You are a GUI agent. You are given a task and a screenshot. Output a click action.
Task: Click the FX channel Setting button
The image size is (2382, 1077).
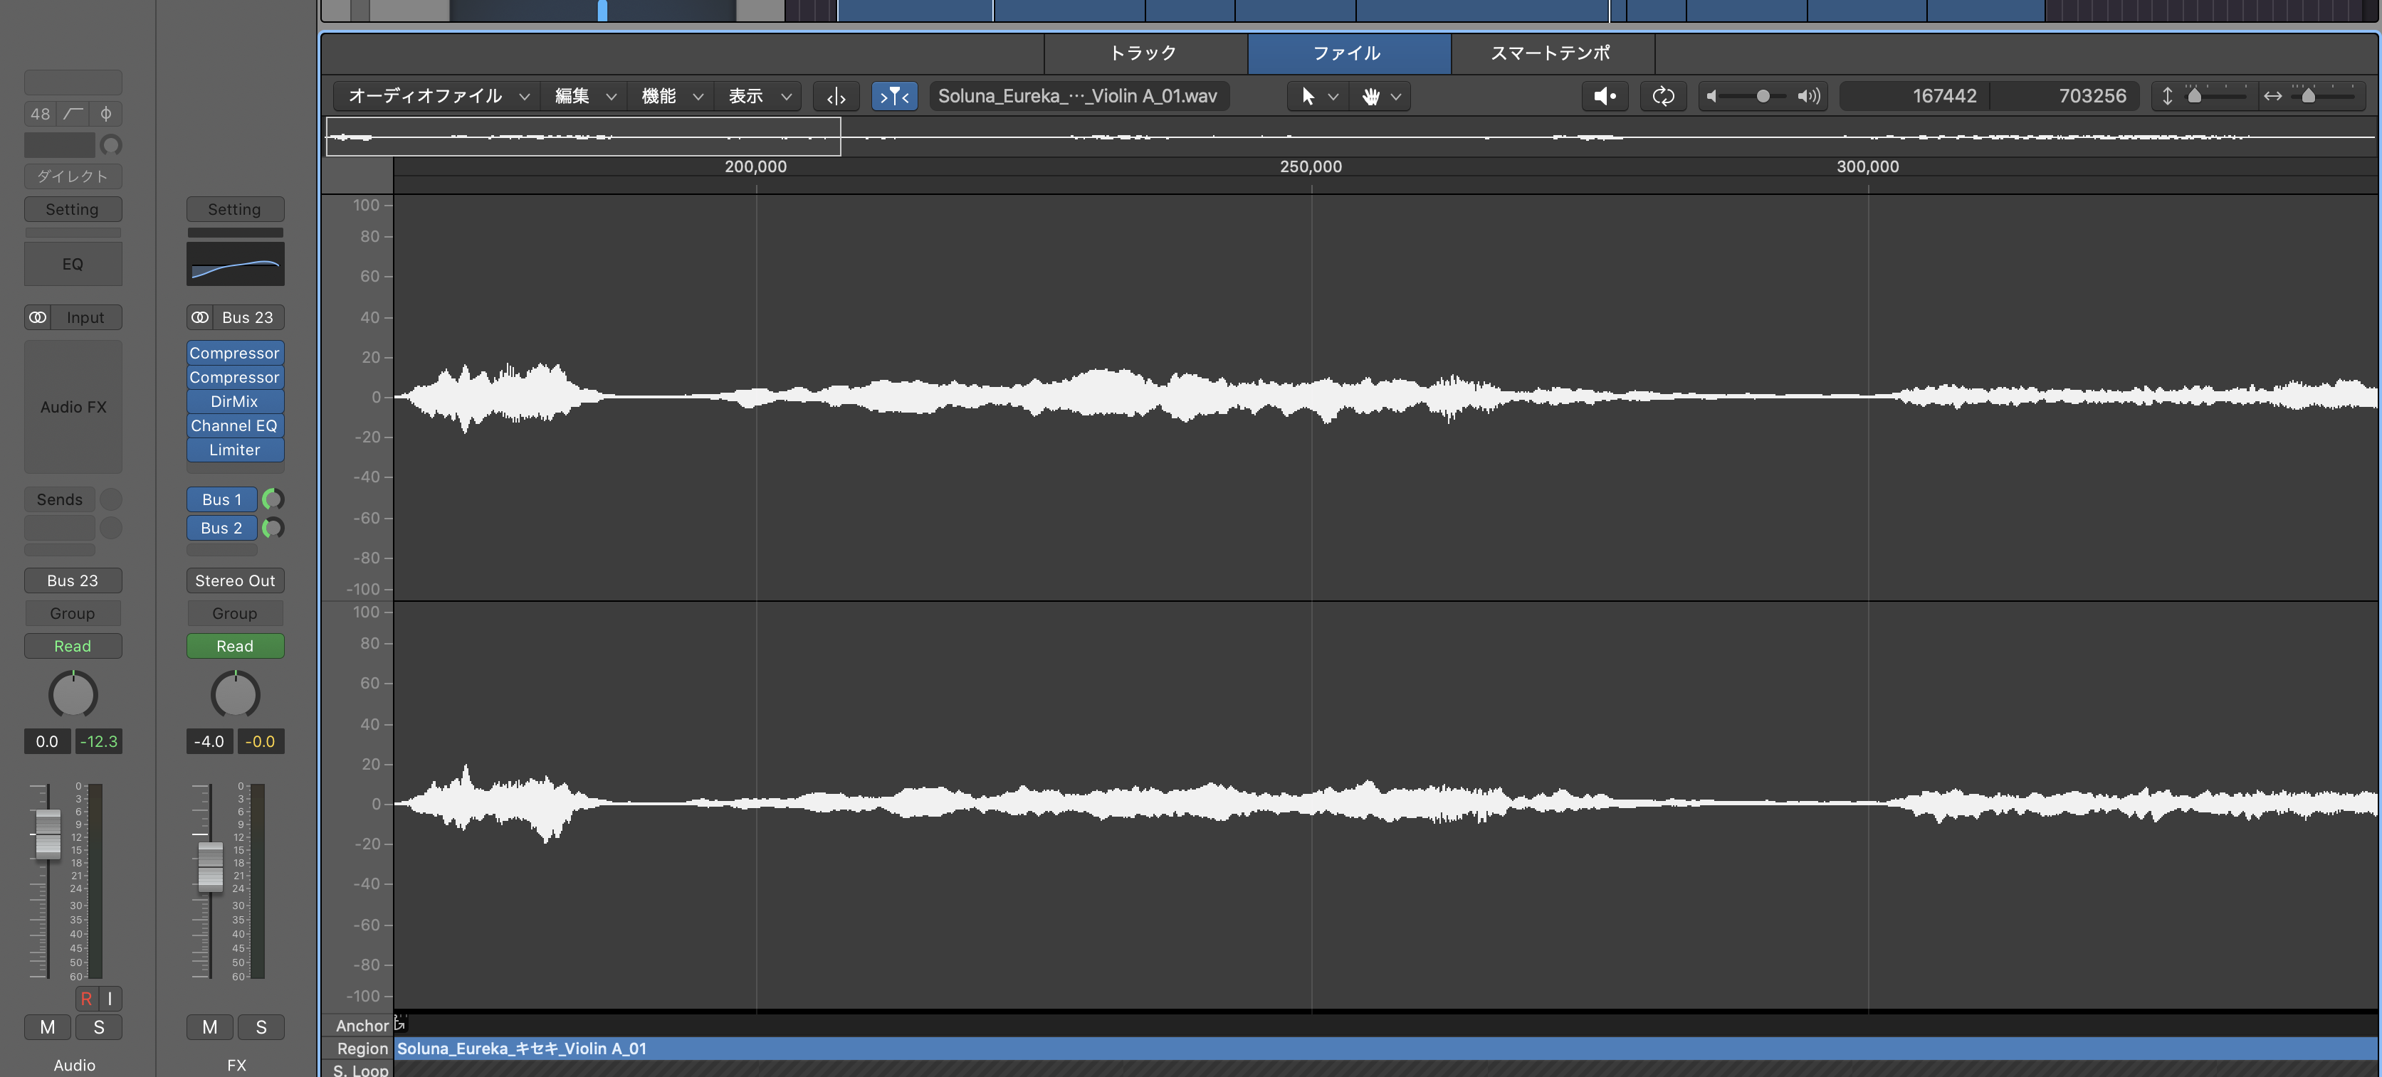[x=235, y=208]
